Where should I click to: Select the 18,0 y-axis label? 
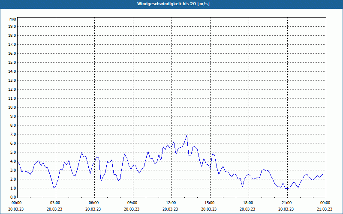[x=12, y=36]
